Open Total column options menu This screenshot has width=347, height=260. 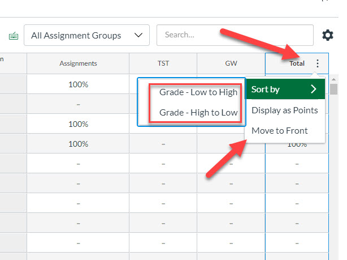318,63
